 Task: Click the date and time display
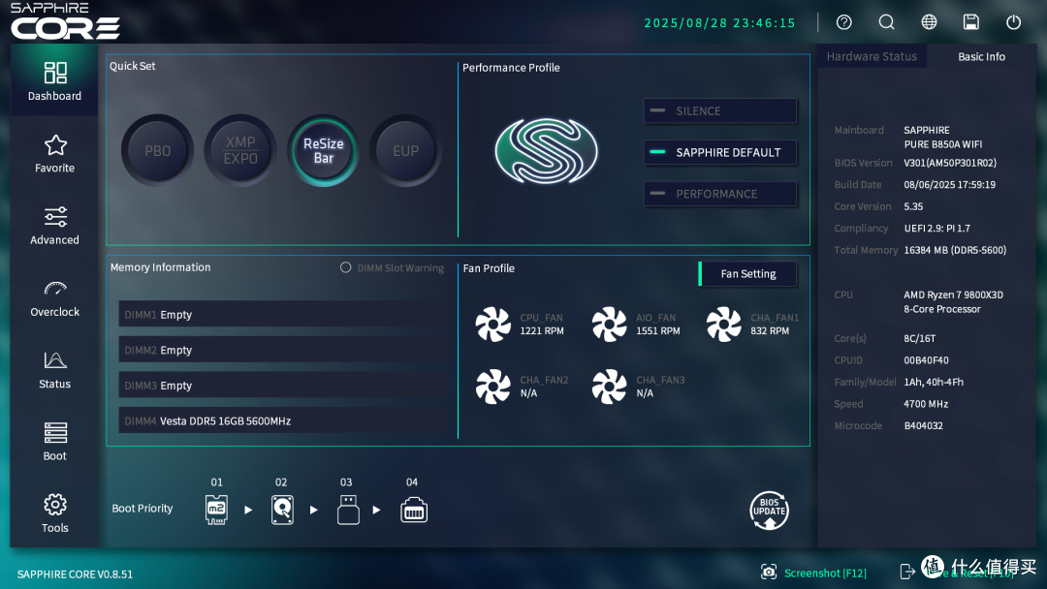tap(719, 22)
